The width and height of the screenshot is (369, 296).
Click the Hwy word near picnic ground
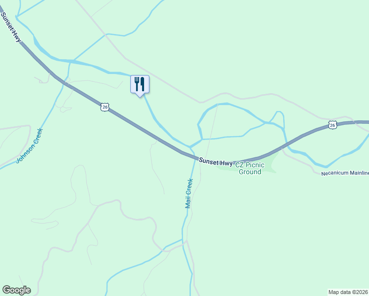click(x=226, y=163)
